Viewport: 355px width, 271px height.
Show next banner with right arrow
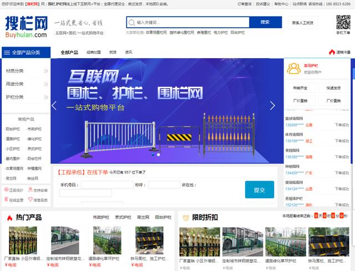click(272, 106)
